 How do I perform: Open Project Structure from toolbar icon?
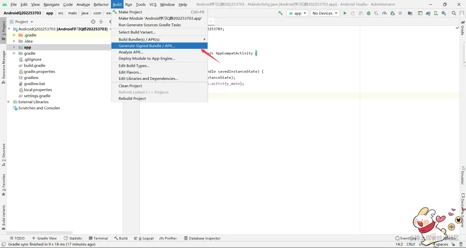click(x=410, y=13)
